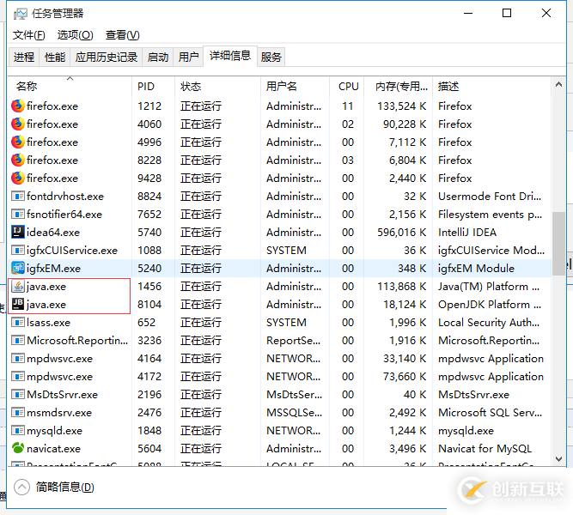Click the Firefox icon for PID 4996
The width and height of the screenshot is (573, 515).
17,142
